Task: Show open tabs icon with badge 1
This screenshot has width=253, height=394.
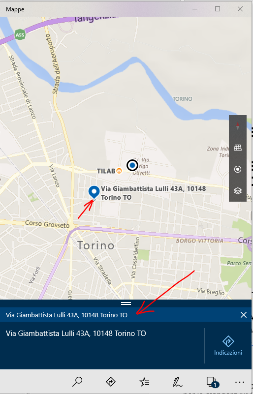Action: pyautogui.click(x=213, y=382)
